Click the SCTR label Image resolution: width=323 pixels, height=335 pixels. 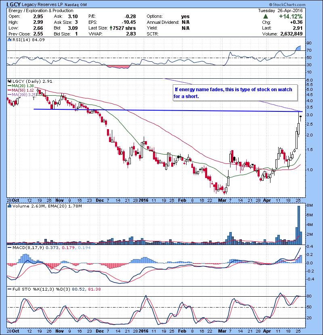click(x=153, y=34)
